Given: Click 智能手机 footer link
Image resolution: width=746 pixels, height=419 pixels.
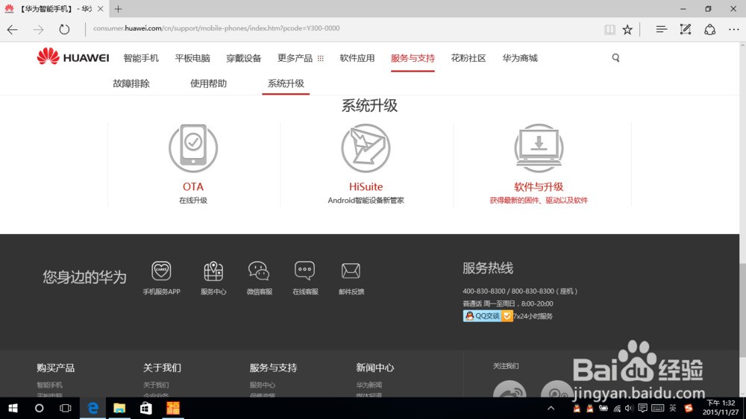Looking at the screenshot, I should [49, 385].
